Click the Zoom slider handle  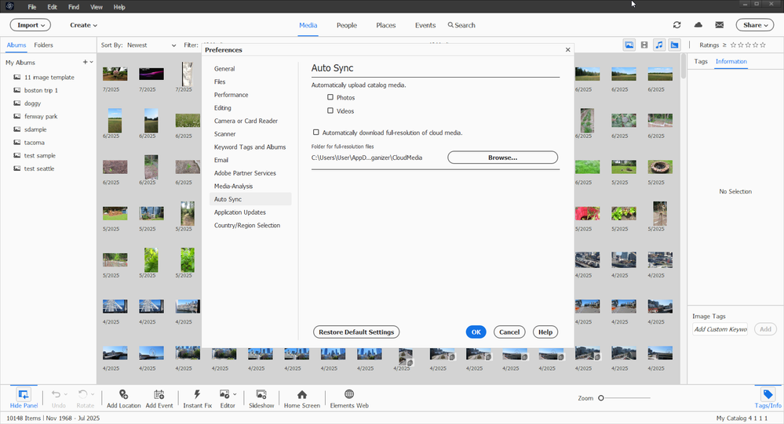[601, 398]
